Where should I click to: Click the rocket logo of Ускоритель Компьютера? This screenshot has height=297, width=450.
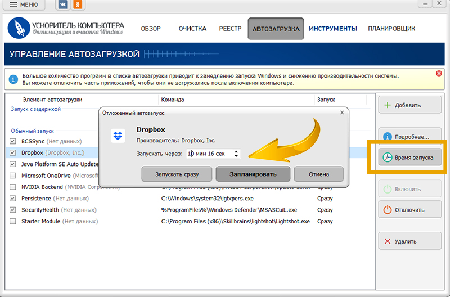[19, 28]
